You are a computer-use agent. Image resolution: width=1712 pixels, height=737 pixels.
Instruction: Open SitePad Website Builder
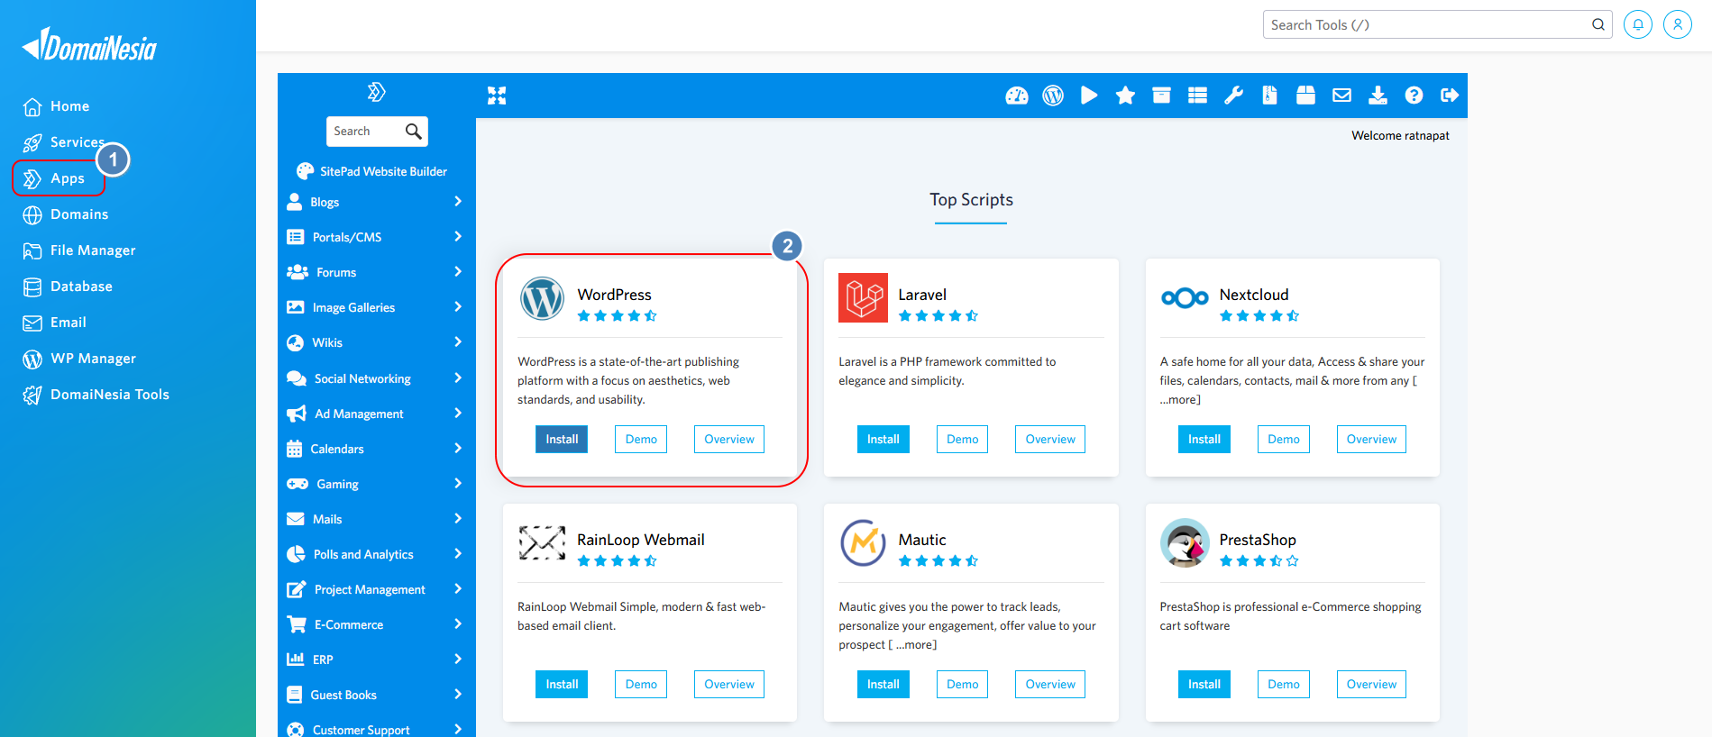coord(371,171)
